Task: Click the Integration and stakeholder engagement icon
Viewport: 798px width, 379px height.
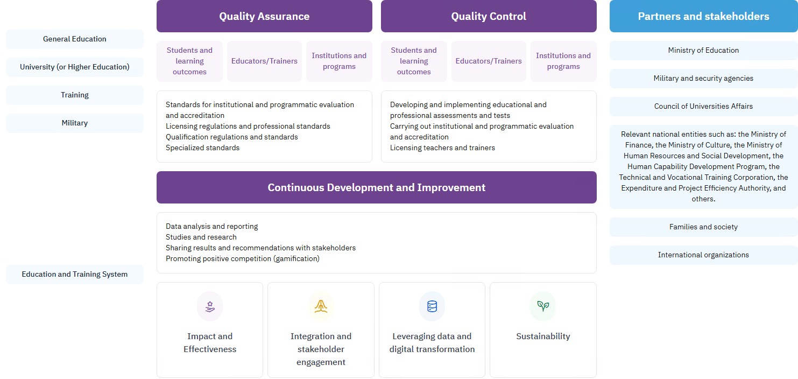Action: (321, 306)
